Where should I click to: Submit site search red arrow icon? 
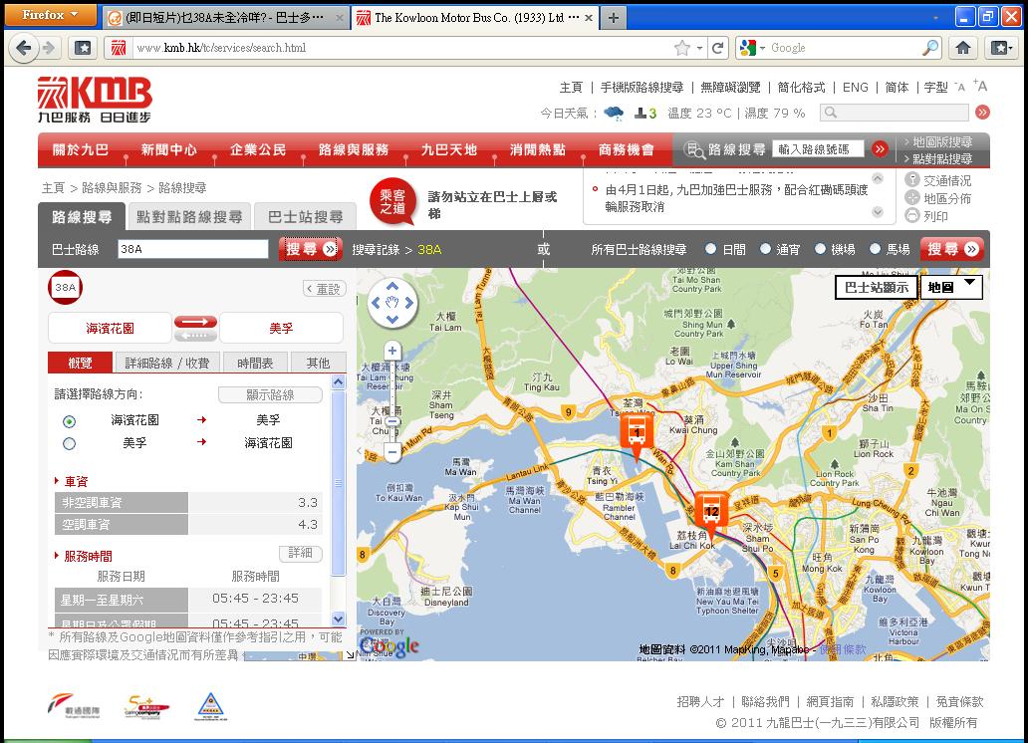coord(982,113)
